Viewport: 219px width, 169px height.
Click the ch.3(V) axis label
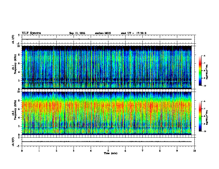(x=13, y=142)
